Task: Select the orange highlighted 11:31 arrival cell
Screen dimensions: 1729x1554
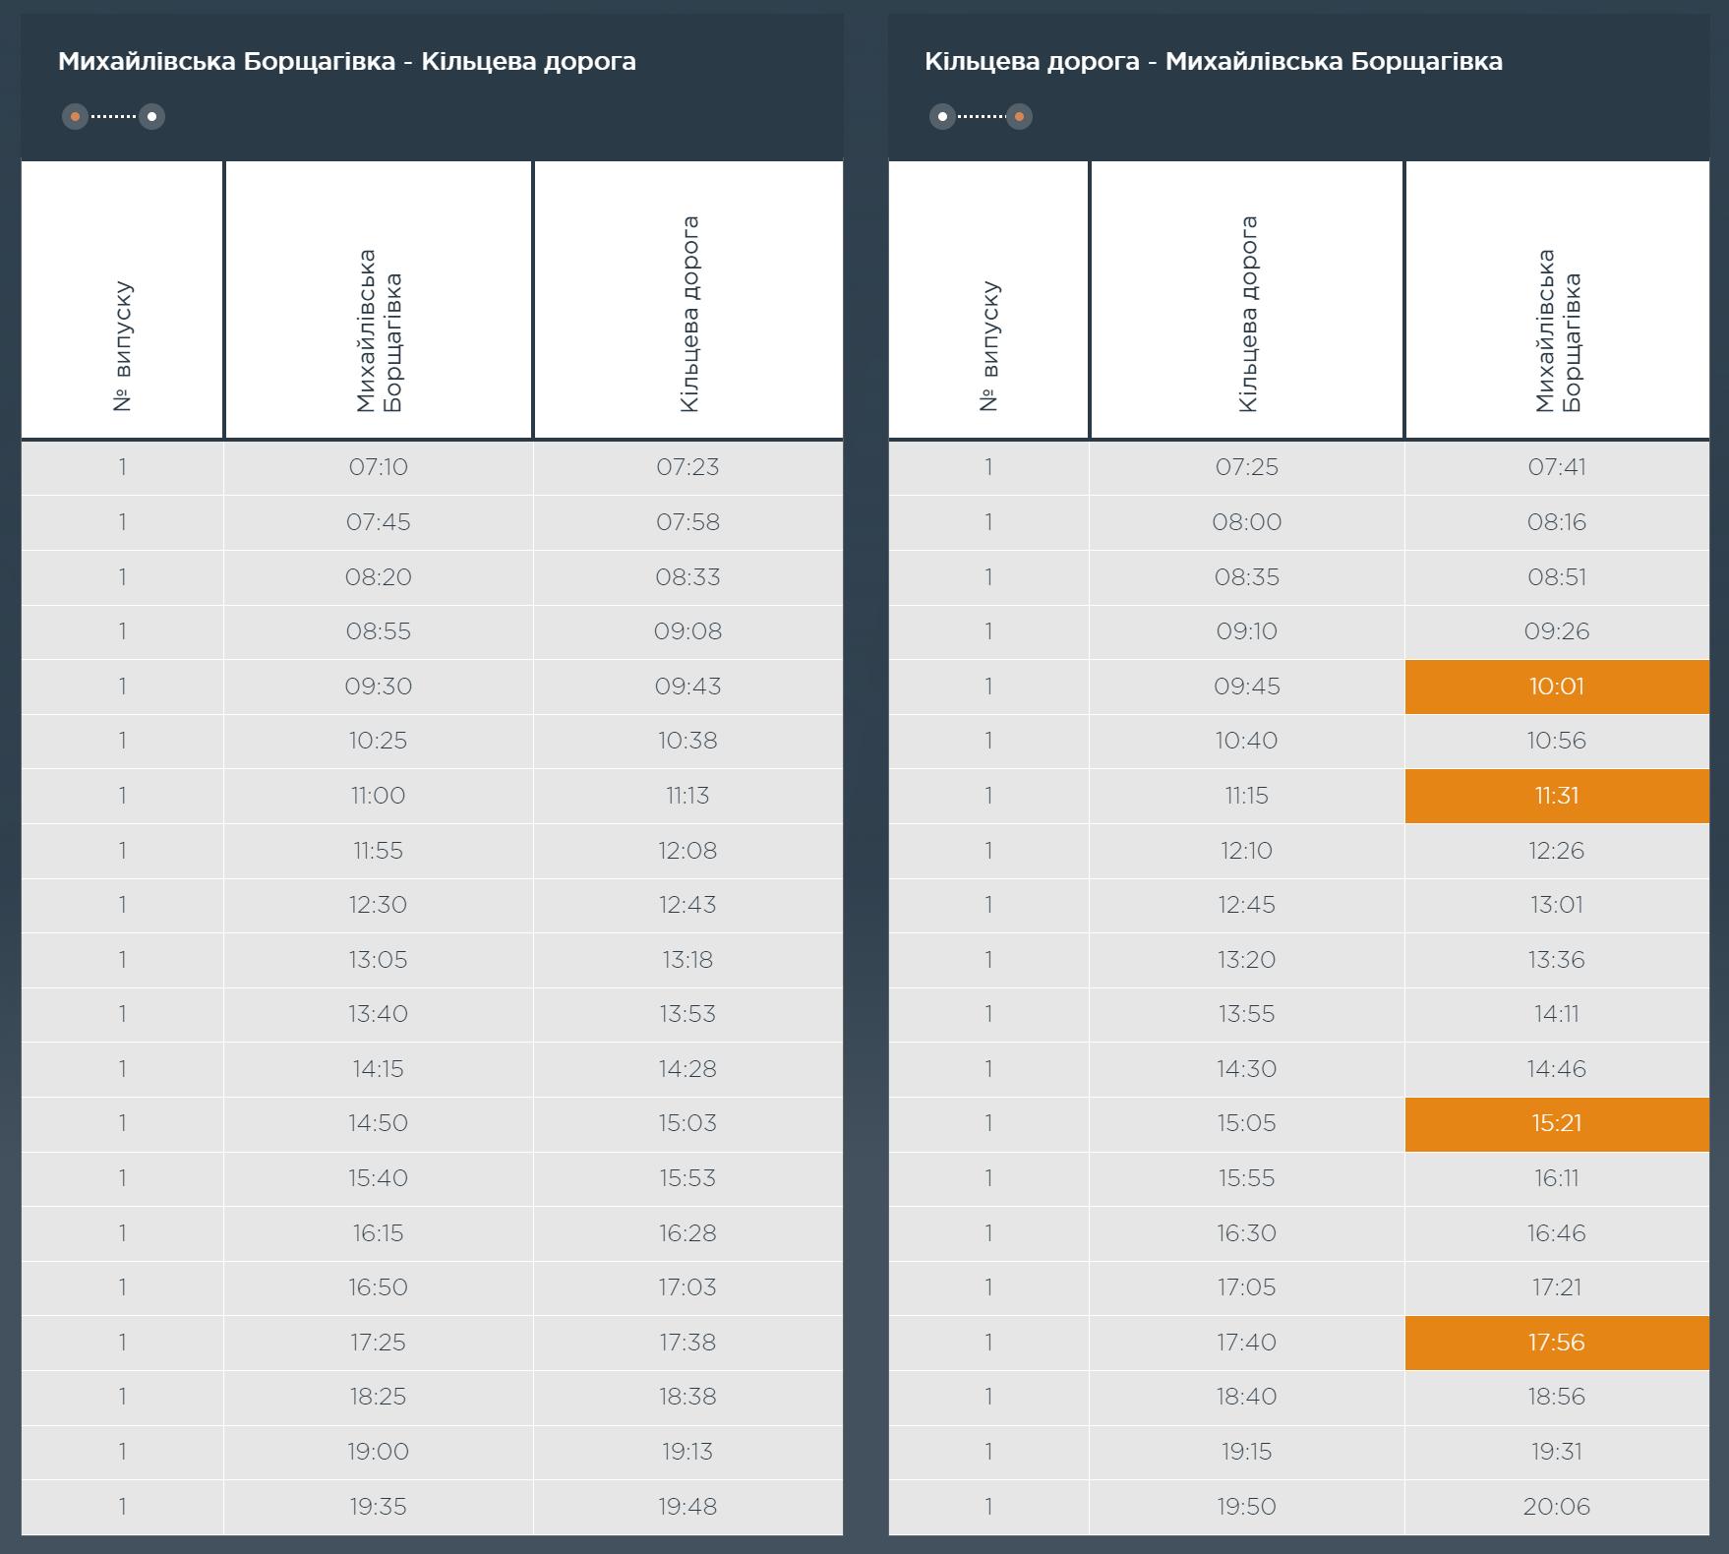Action: [x=1557, y=796]
